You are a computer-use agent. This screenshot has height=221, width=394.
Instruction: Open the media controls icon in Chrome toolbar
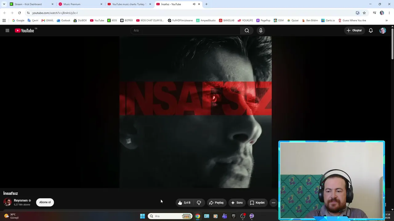tap(374, 13)
